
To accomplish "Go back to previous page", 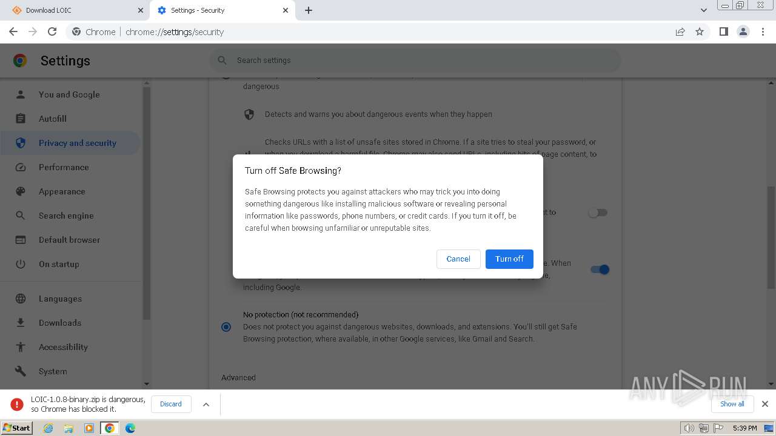I will (x=13, y=31).
